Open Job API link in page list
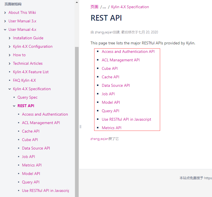This screenshot has width=212, height=197. click(108, 94)
